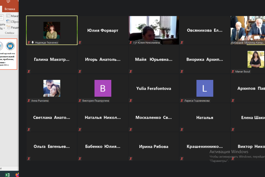This screenshot has height=177, width=265.
Task: Expand the Создать слайд dropdown arrow
Action: pyautogui.click(x=4, y=28)
